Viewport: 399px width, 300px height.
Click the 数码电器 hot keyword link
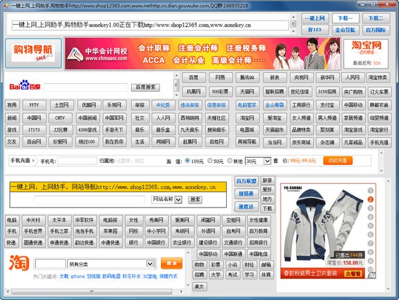[112, 276]
